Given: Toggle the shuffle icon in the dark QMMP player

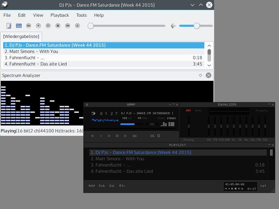Looking at the screenshot, I should (x=152, y=136).
